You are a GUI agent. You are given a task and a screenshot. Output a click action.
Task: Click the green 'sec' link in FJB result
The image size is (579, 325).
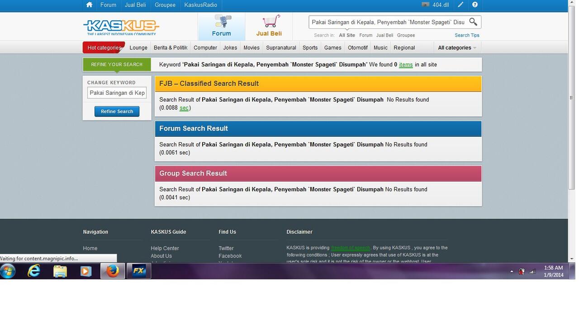pyautogui.click(x=184, y=108)
